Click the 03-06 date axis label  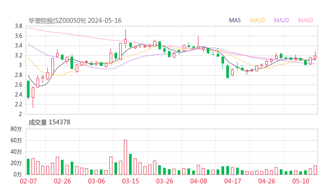(x=96, y=181)
